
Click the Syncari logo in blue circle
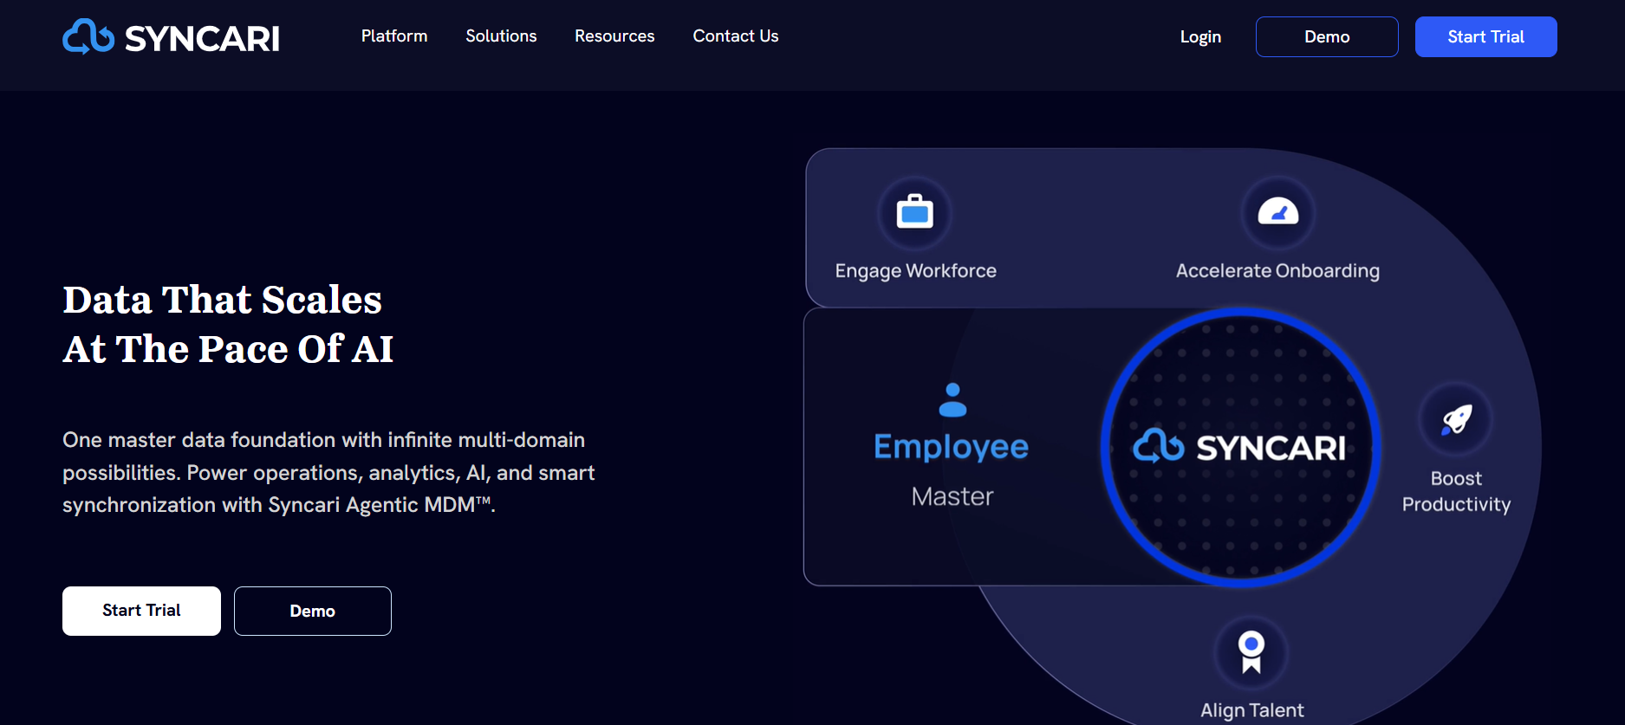(x=1240, y=447)
